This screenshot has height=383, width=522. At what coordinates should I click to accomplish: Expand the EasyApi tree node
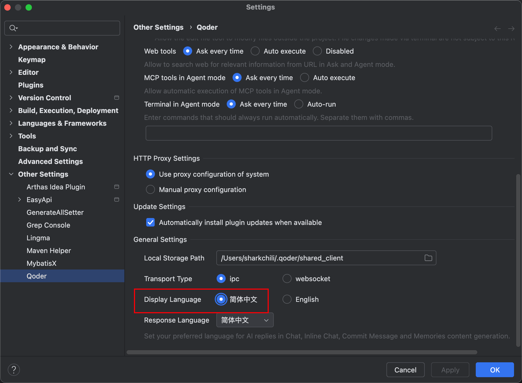pyautogui.click(x=19, y=199)
